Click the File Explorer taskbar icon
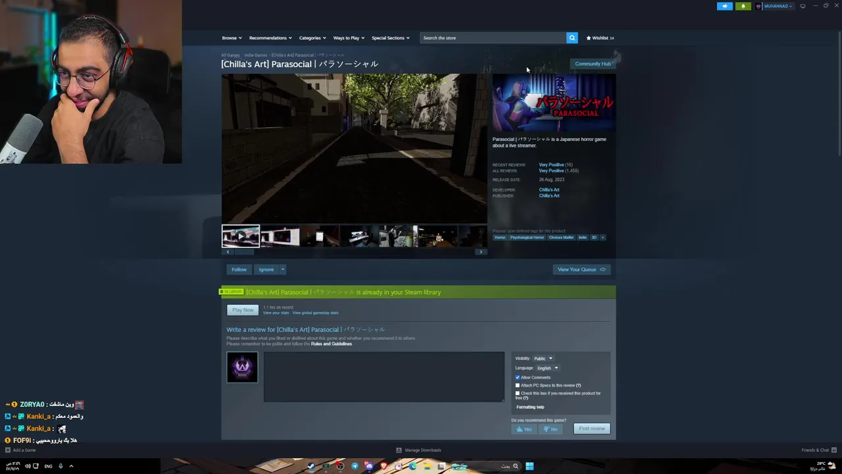This screenshot has height=474, width=842. 427,466
